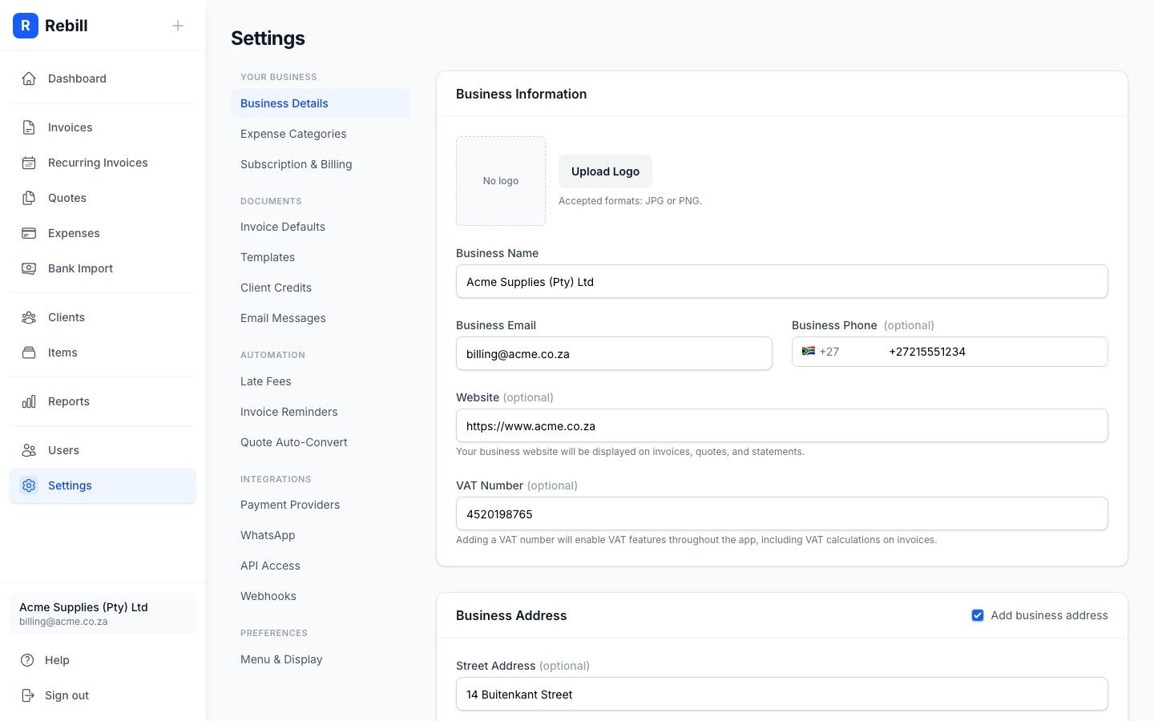
Task: Open Bank Import page label
Action: pyautogui.click(x=80, y=268)
